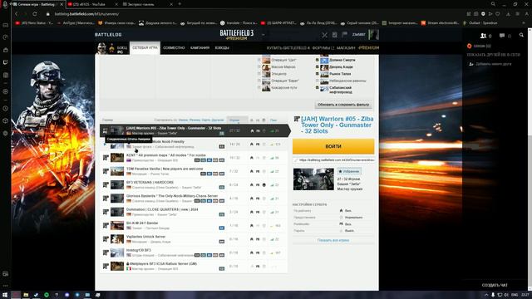Click the favorite icon of TDM Paradise Vanilla row

[x=106, y=171]
